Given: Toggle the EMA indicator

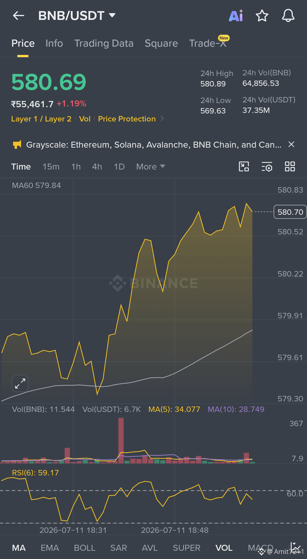Looking at the screenshot, I should (x=50, y=548).
